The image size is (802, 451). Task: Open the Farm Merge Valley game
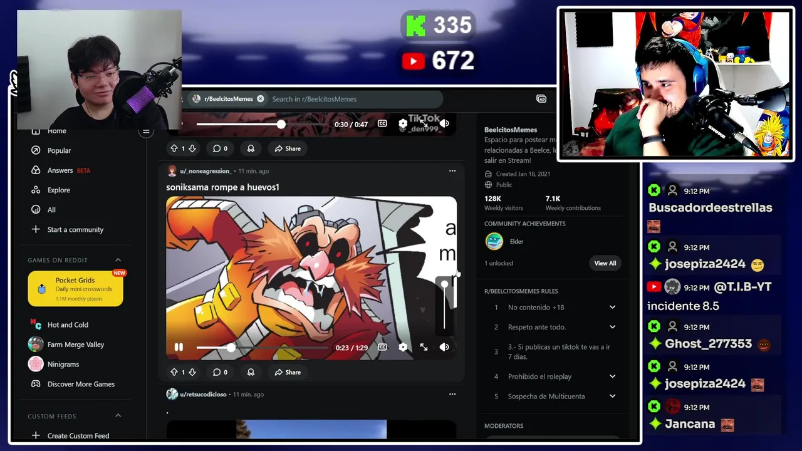(x=76, y=345)
